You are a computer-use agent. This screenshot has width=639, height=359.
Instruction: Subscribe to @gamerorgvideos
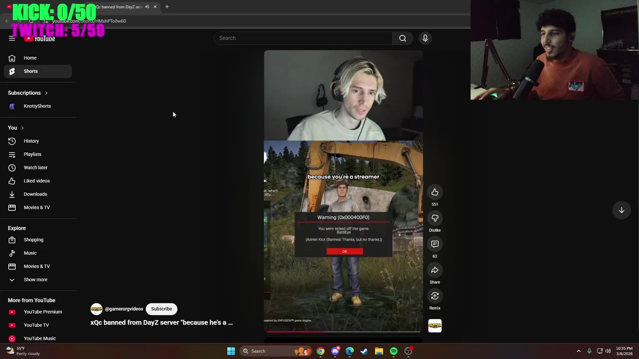click(161, 309)
